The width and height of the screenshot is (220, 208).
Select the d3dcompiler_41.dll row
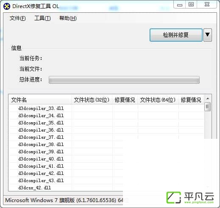(66, 166)
